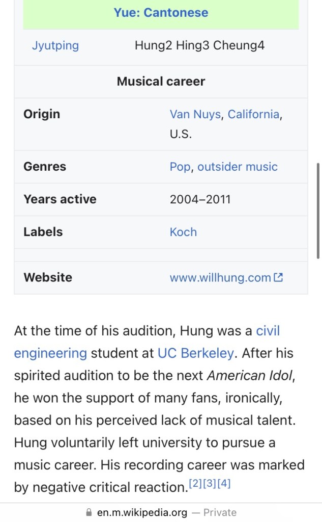Click the Yue link in the green header
Image resolution: width=322 pixels, height=522 pixels.
click(125, 13)
